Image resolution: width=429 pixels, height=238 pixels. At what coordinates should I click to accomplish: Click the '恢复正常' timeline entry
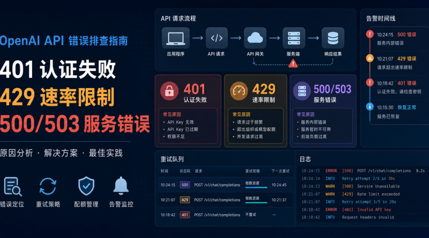tap(407, 108)
